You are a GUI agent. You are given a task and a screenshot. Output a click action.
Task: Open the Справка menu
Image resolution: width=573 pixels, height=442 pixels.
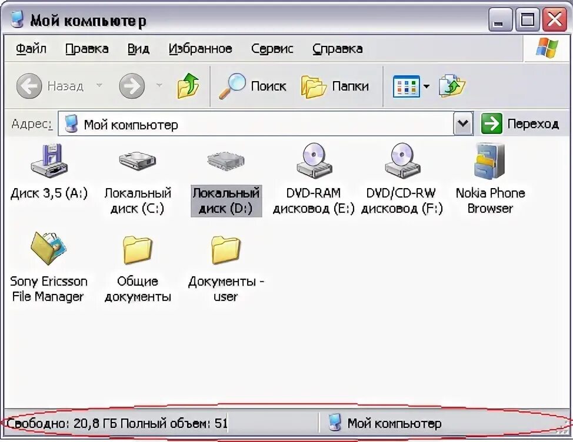[337, 49]
